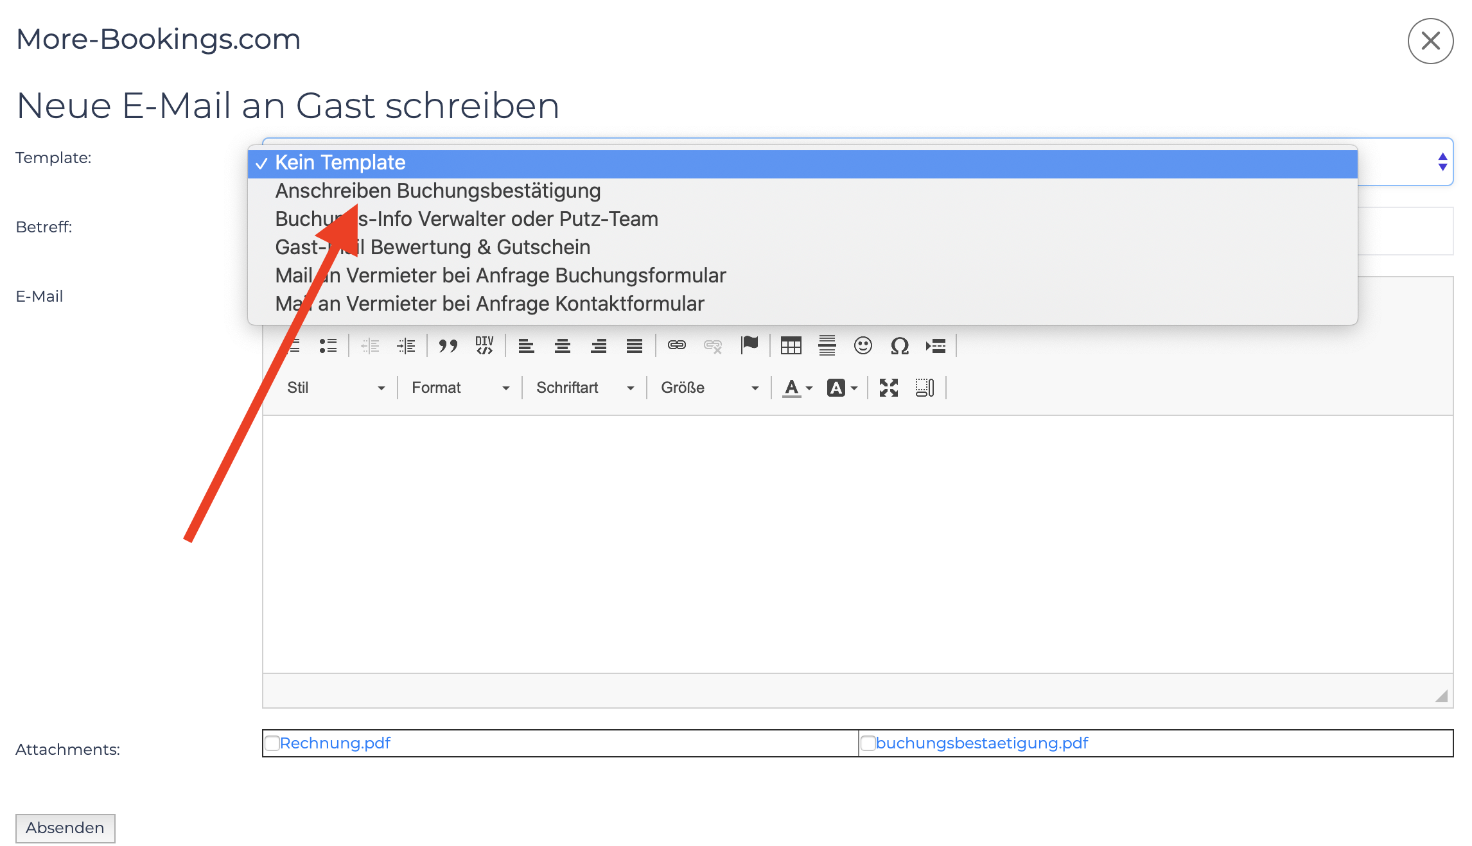
Task: Insert a bulleted list
Action: (328, 346)
